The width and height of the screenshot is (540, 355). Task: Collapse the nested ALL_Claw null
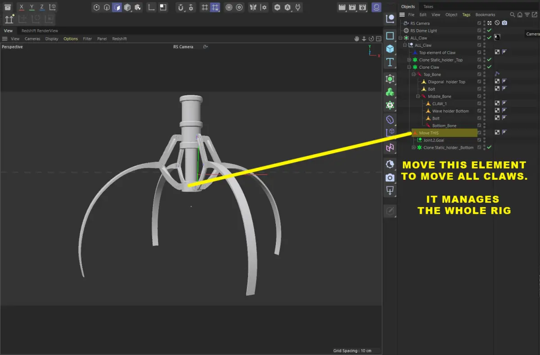[405, 45]
